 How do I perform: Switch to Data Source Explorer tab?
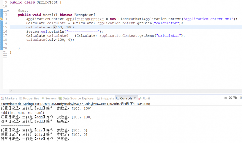tap(77, 98)
